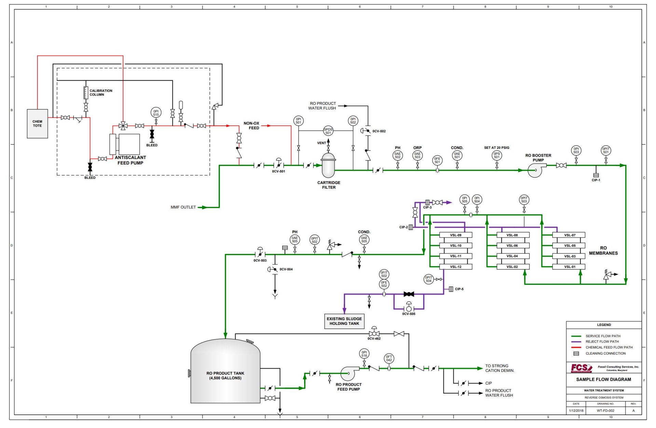This screenshot has width=656, height=428.
Task: Select the 'MMF OUTLET' label
Action: point(183,207)
